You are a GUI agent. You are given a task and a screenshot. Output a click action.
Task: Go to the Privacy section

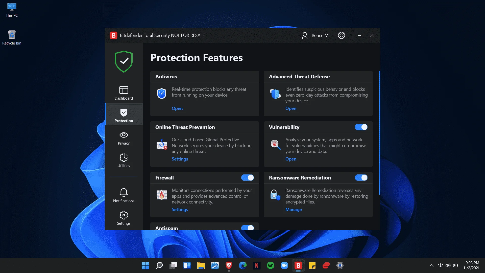pos(124,138)
